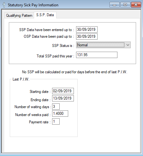Viewport: 143px width, 156px height.
Task: Click the OSP Data paid up to date field
Action: pos(87,36)
